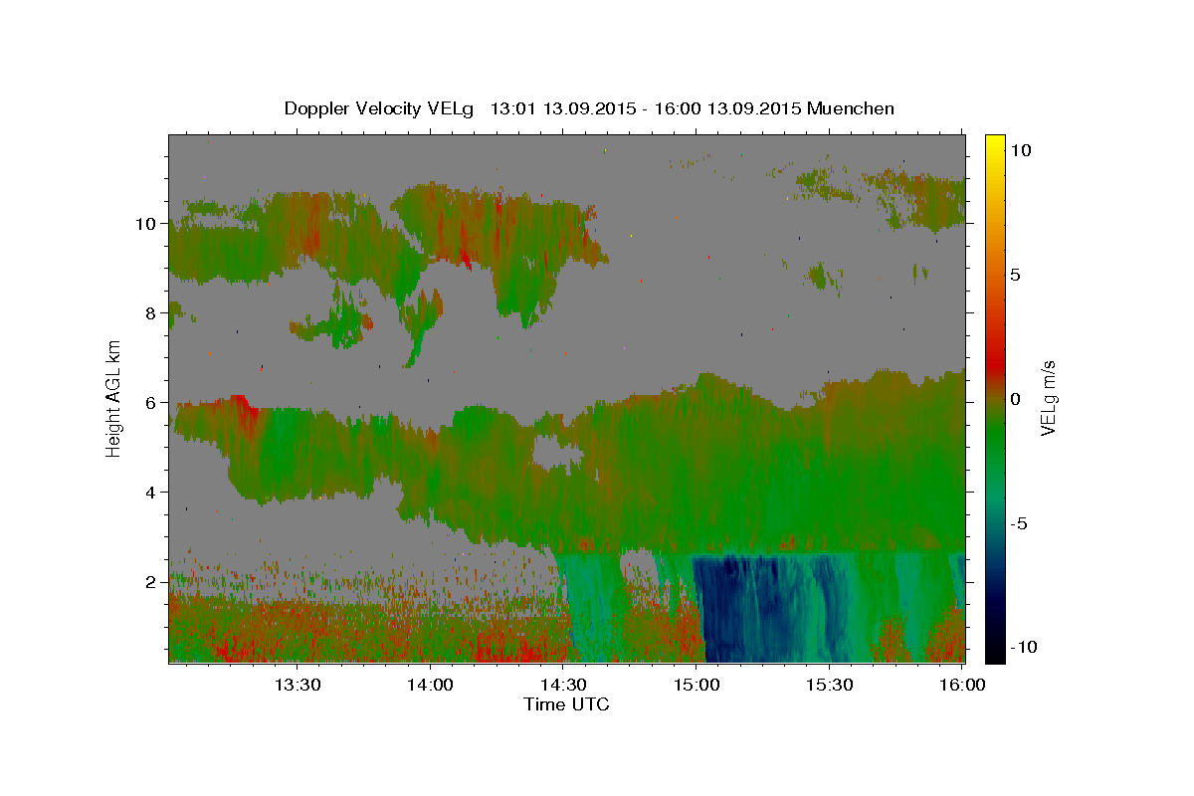The width and height of the screenshot is (1194, 796).
Task: Click the 15:00 time tick label
Action: pyautogui.click(x=696, y=685)
